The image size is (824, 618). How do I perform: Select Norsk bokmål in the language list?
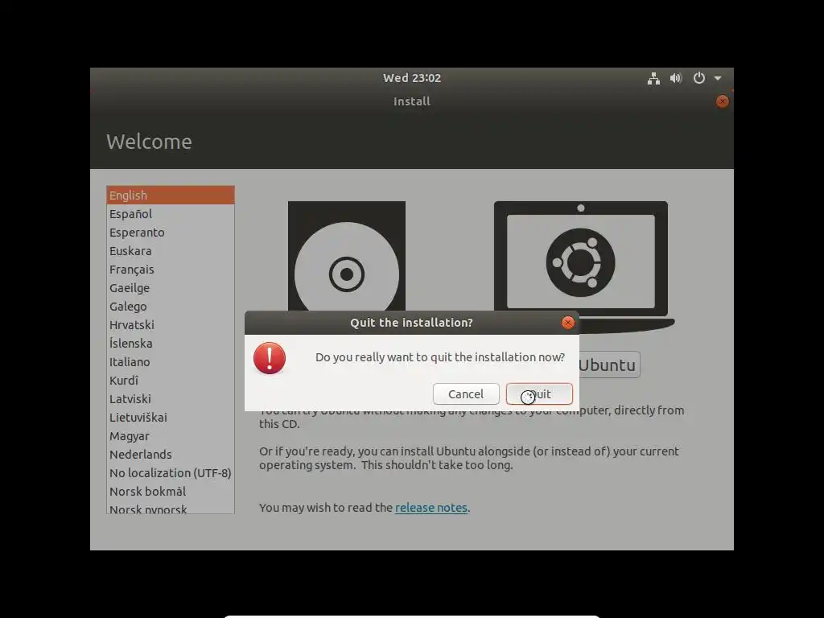pyautogui.click(x=171, y=492)
